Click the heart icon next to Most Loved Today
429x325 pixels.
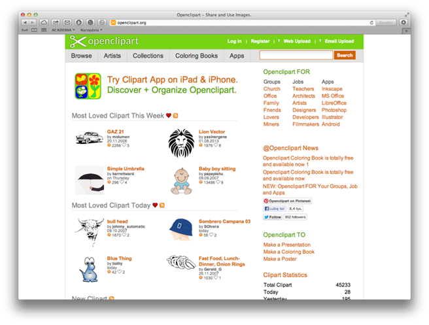point(155,205)
